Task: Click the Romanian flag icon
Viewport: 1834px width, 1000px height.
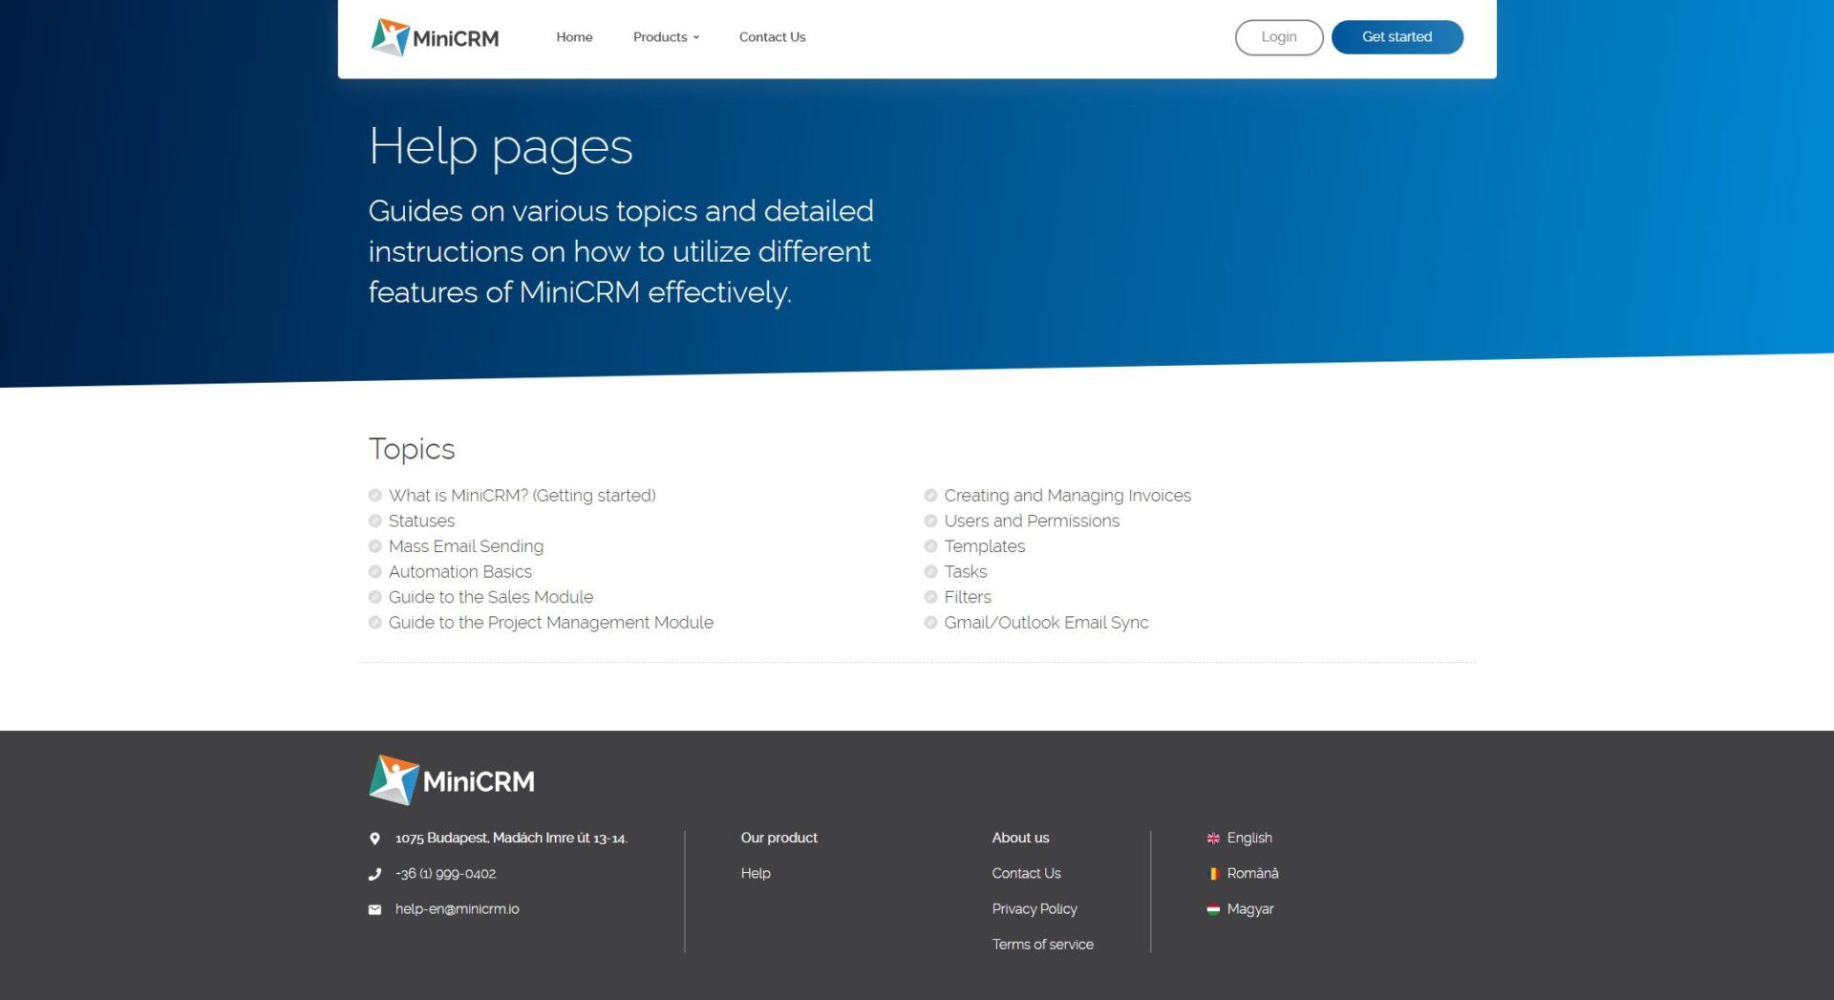Action: pyautogui.click(x=1213, y=874)
